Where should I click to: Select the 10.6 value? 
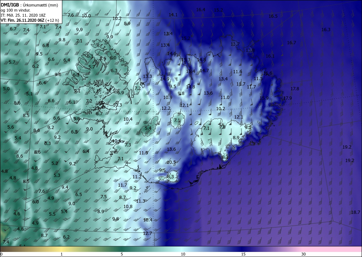[x=117, y=141]
